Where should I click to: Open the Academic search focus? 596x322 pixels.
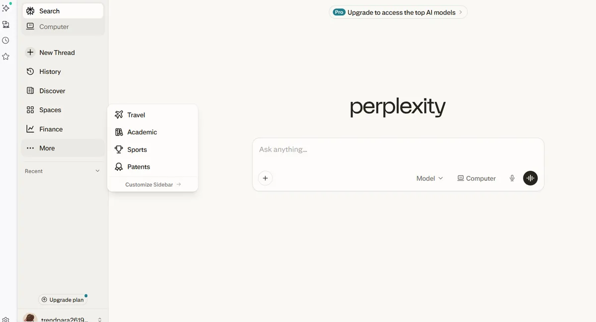142,132
